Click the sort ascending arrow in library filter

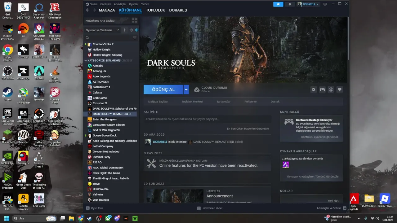point(125,30)
